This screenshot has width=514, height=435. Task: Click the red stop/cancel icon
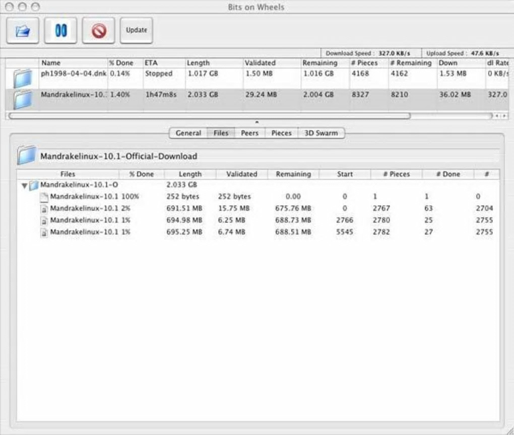point(99,31)
